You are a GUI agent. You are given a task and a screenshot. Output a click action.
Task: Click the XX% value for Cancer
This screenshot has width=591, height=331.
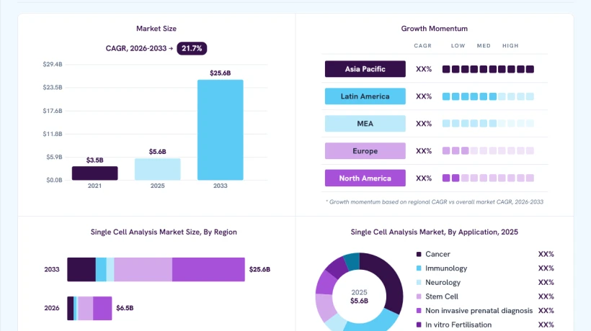coord(546,254)
